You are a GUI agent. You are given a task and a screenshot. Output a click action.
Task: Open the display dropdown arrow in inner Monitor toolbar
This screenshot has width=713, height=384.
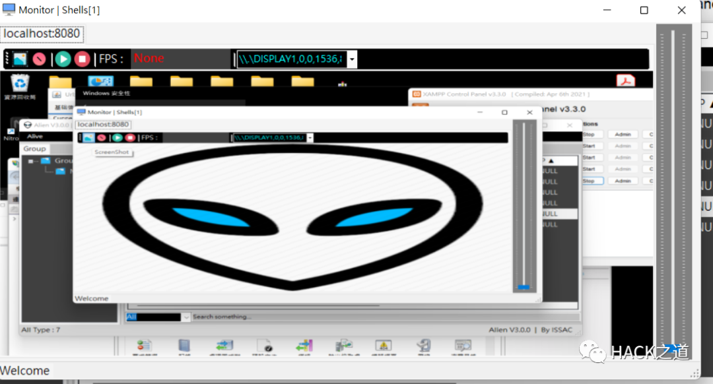coord(310,138)
